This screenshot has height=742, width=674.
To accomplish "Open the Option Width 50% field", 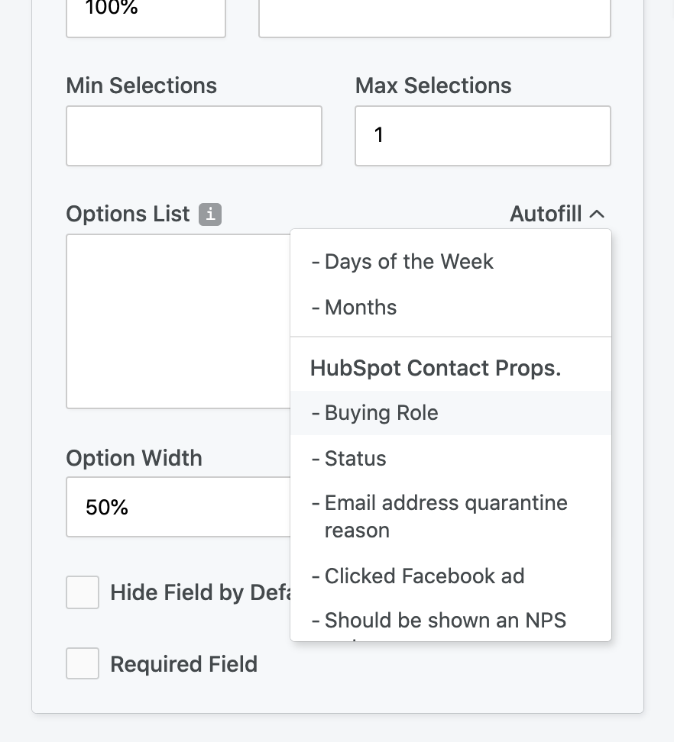I will coord(178,507).
